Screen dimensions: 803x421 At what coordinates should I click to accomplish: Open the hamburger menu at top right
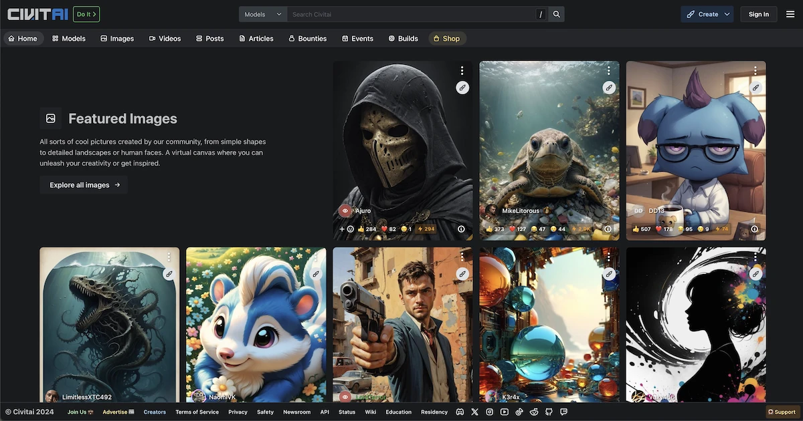[790, 14]
